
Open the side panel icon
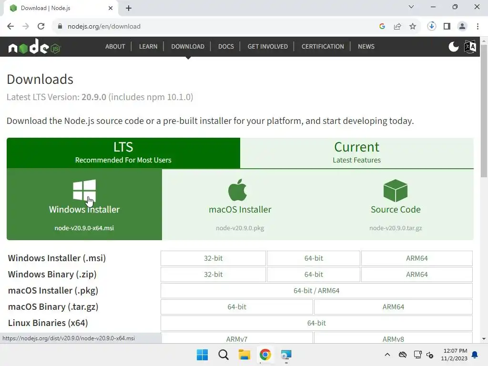coord(447,27)
